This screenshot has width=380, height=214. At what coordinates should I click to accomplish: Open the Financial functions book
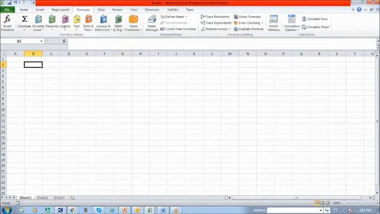(52, 23)
